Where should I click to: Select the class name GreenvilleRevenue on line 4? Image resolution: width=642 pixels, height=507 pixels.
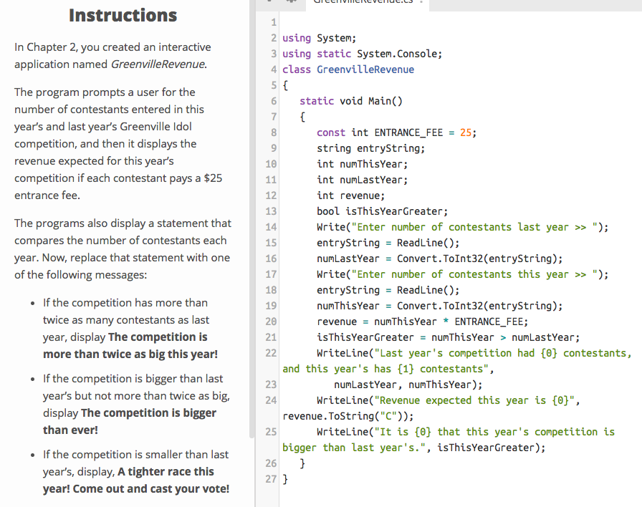(x=365, y=69)
